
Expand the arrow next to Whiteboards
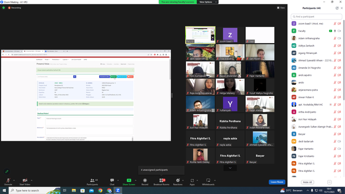click(215, 181)
